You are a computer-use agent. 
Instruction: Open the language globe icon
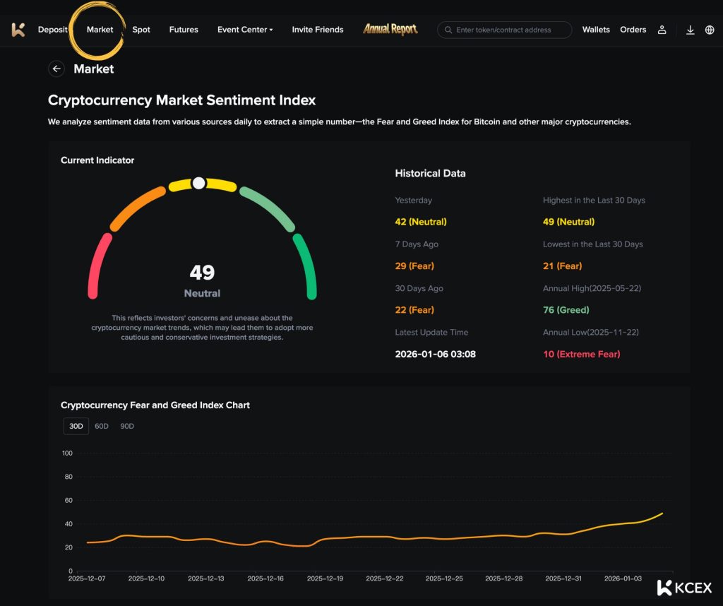pos(710,30)
